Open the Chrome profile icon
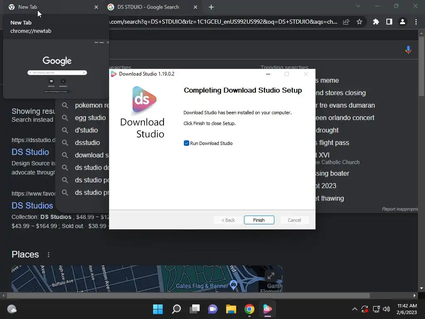Screen dimensions: 425x319 pos(403,22)
